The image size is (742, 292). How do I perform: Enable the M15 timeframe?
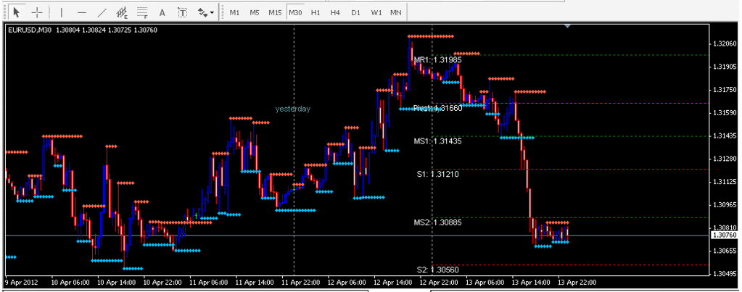pyautogui.click(x=275, y=12)
